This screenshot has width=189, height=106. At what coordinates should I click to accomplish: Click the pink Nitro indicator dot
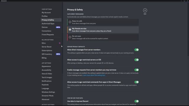(x=60, y=43)
